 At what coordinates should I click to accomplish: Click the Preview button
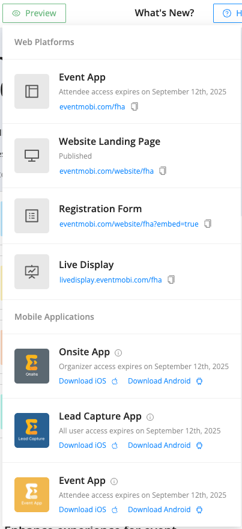click(34, 13)
